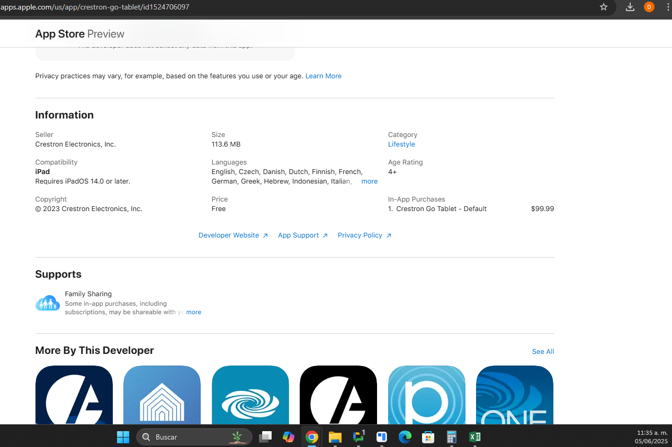Open the chat app with a notification badge

[x=359, y=437]
